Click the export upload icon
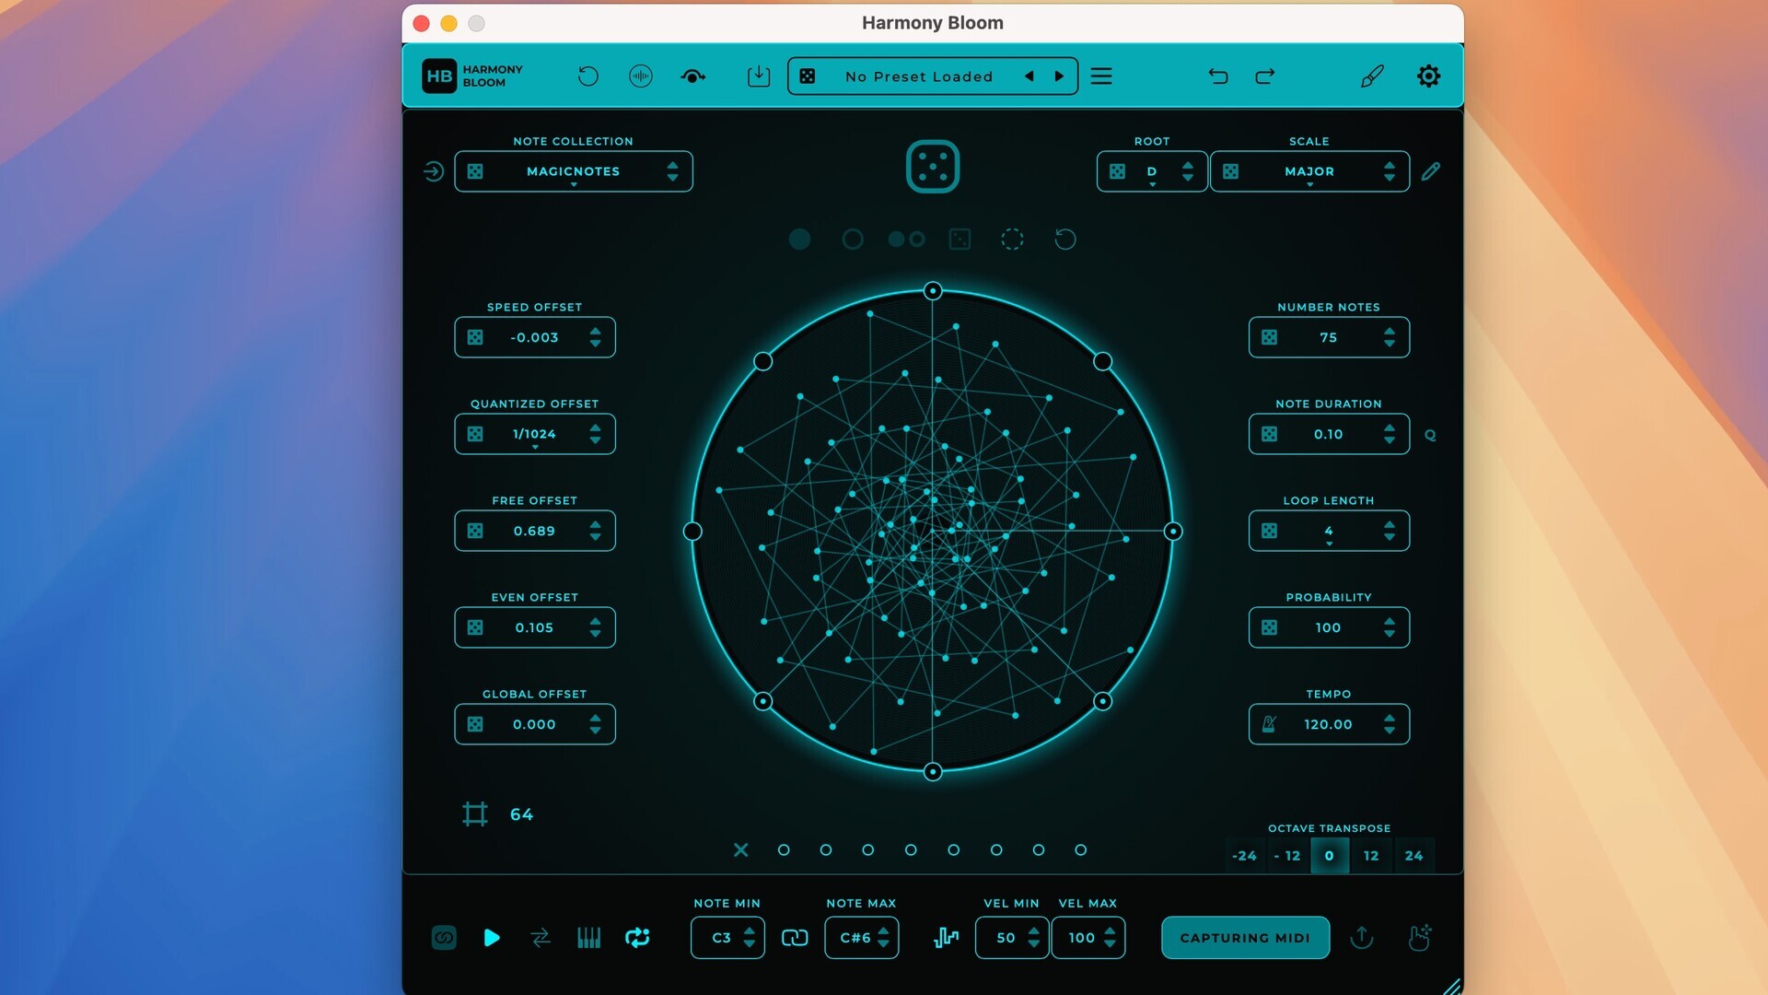The height and width of the screenshot is (995, 1768). [x=1362, y=938]
